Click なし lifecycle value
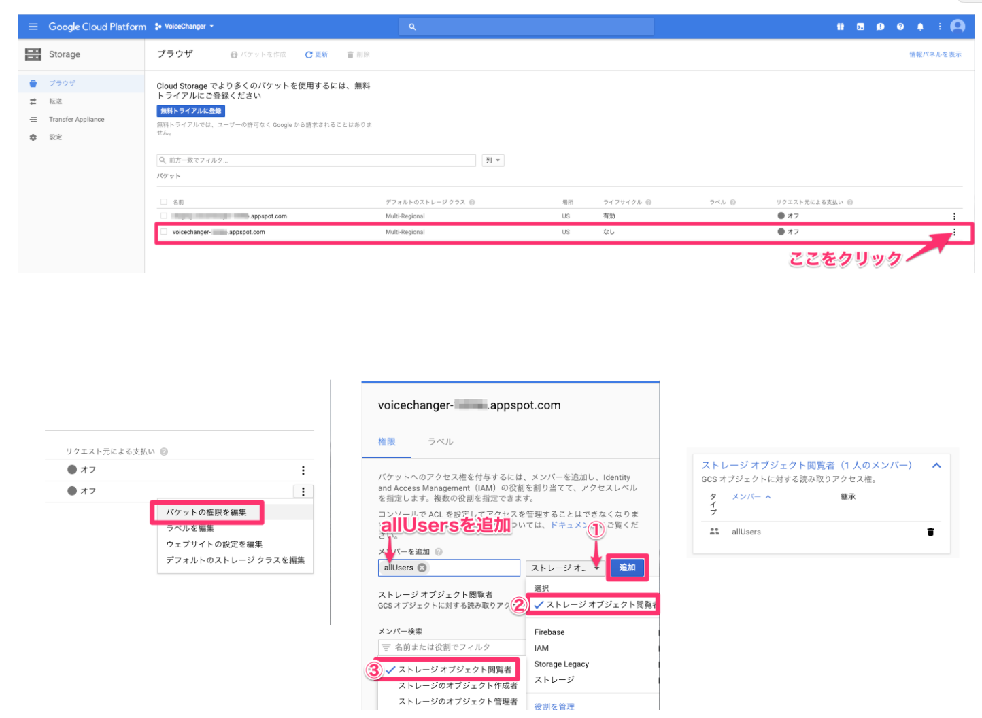982x718 pixels. (609, 232)
